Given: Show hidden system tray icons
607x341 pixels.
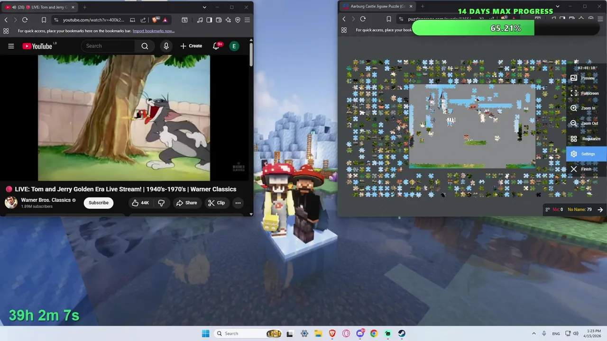Looking at the screenshot, I should coord(533,333).
